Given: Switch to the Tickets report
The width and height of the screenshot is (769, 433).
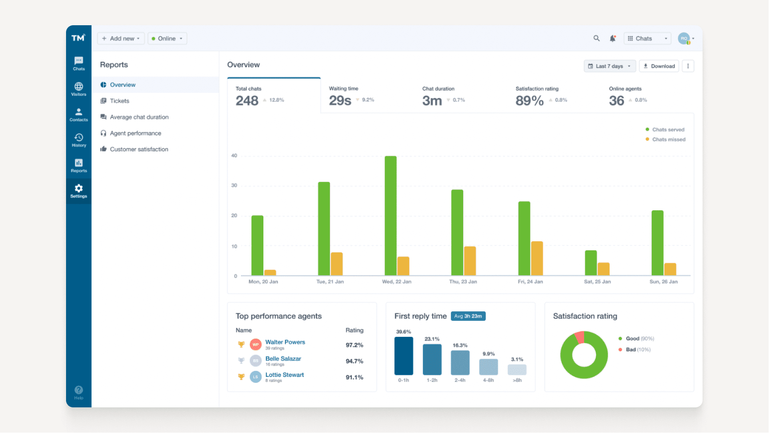Looking at the screenshot, I should coord(119,101).
